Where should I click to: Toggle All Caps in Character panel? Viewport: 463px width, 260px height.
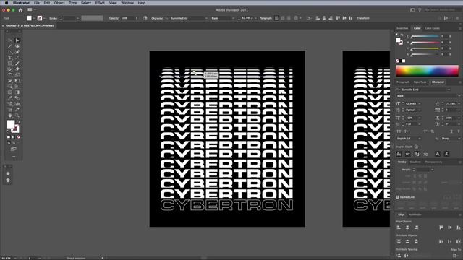[399, 131]
